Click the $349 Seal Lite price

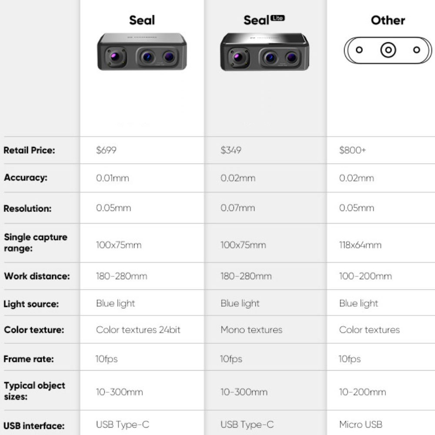(231, 151)
